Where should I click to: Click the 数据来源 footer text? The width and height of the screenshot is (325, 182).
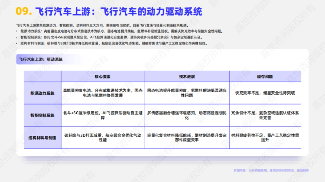point(271,170)
